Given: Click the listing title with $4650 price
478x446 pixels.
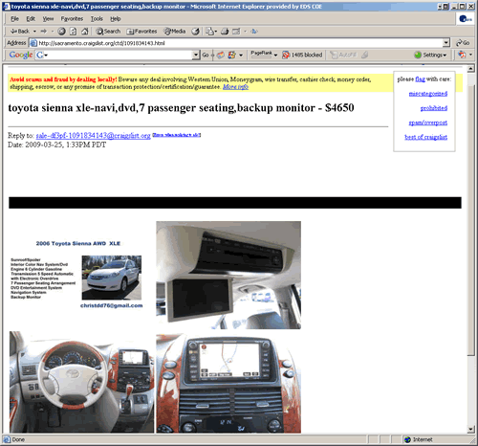Looking at the screenshot, I should pos(181,108).
